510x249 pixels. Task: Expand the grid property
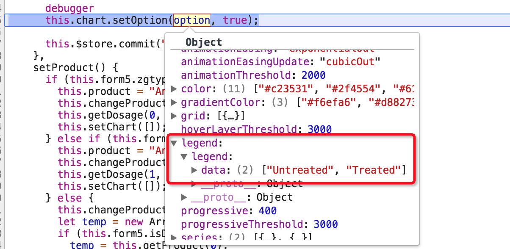coord(174,116)
